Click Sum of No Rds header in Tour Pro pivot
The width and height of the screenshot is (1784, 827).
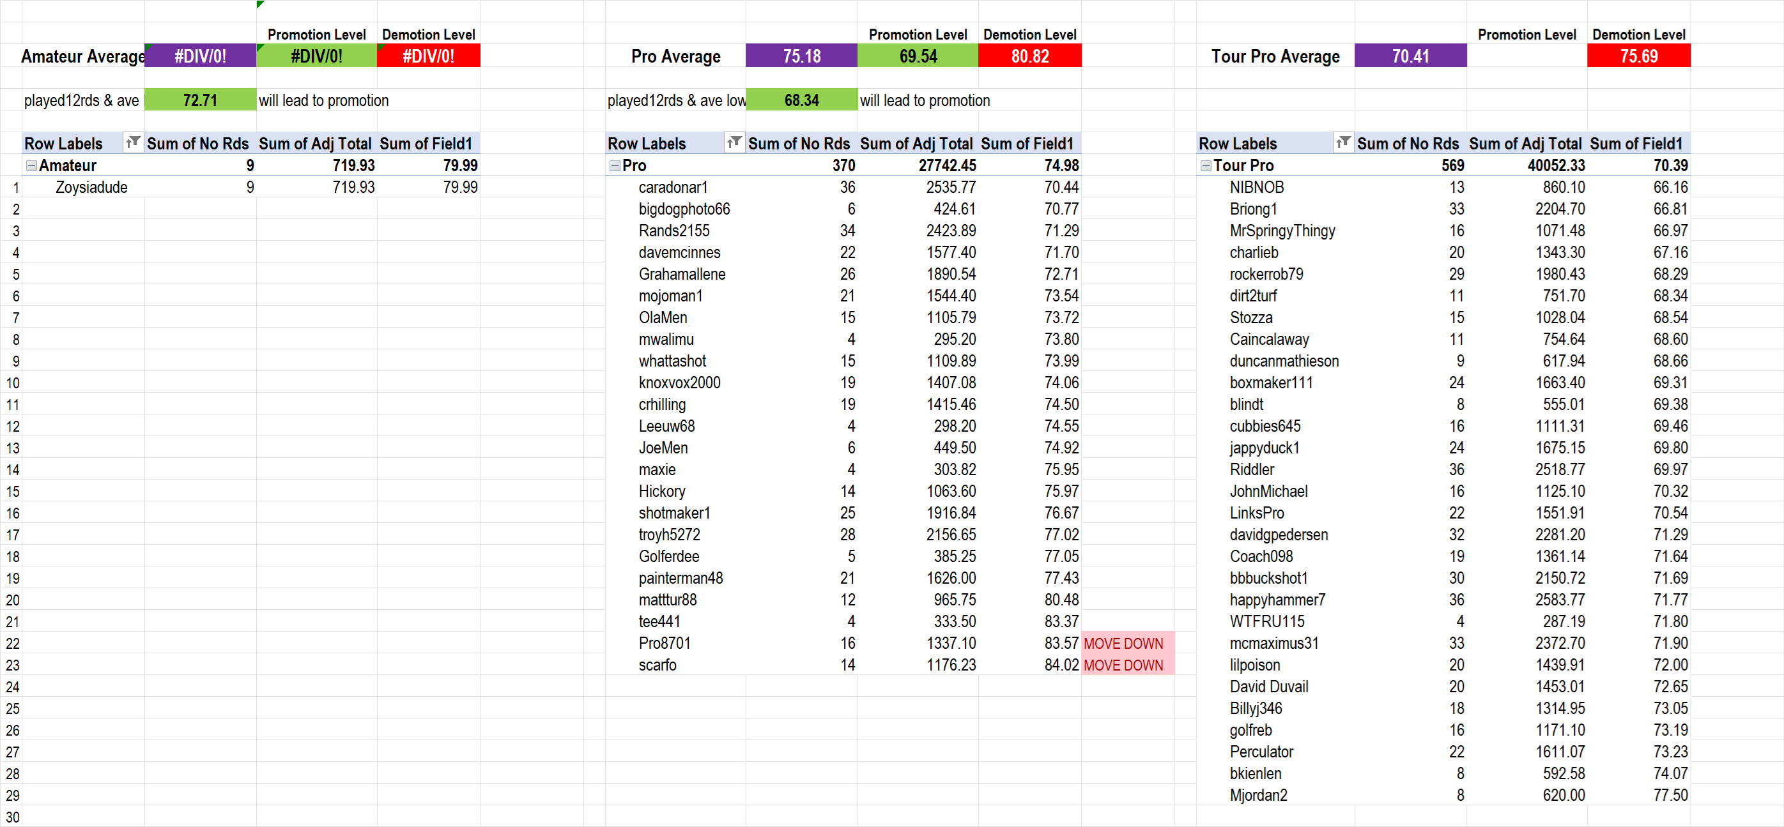tap(1407, 143)
